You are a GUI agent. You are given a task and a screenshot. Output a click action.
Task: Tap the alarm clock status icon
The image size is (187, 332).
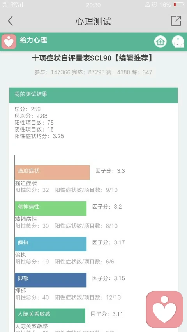coord(155,5)
